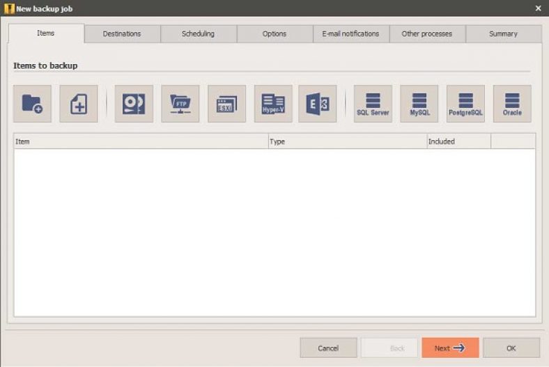This screenshot has width=549, height=367.
Task: Switch to Other processes tab
Action: pos(427,34)
